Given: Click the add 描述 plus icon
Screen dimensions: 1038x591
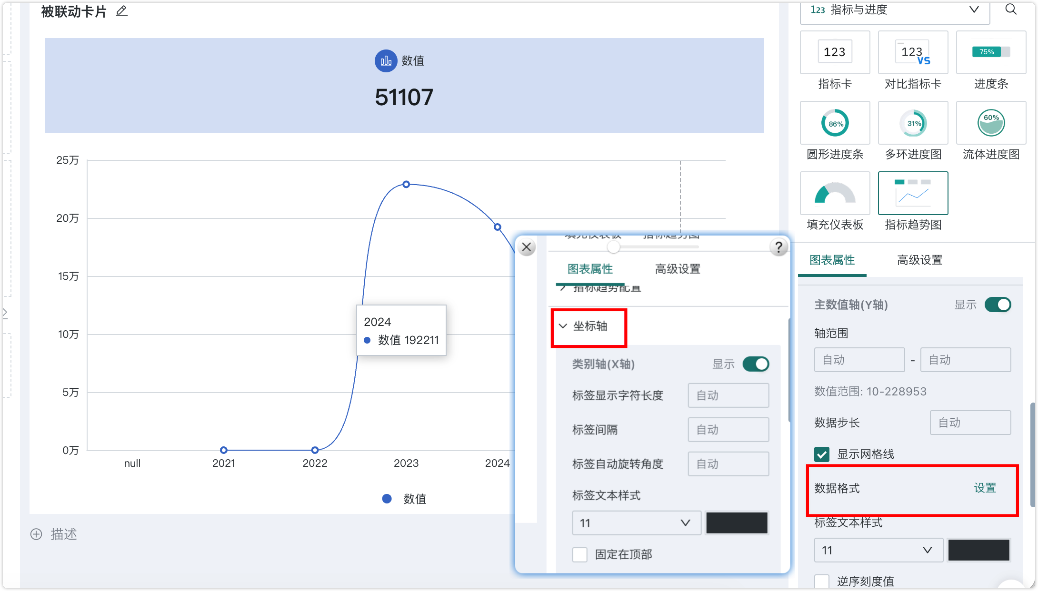Looking at the screenshot, I should [36, 534].
